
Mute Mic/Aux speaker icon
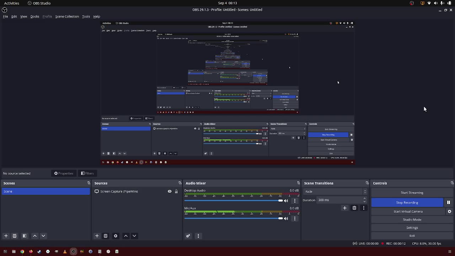click(286, 218)
